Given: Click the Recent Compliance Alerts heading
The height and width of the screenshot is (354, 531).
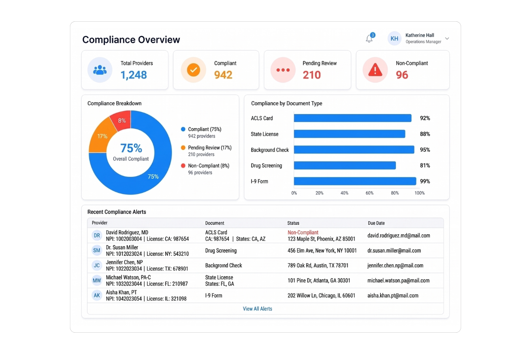Looking at the screenshot, I should [x=117, y=212].
